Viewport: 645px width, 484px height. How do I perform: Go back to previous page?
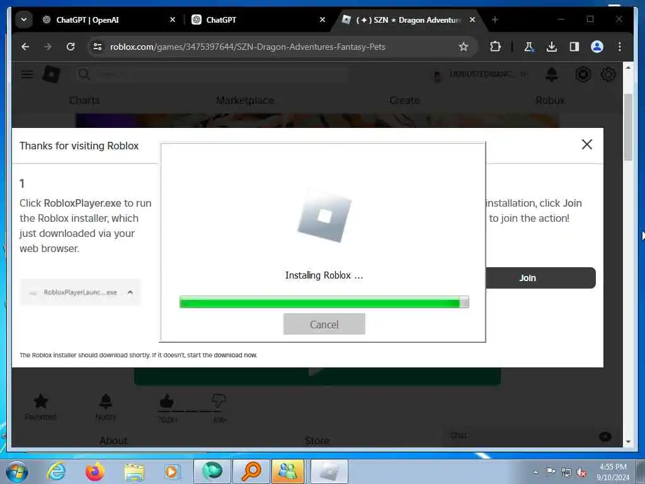[x=25, y=47]
